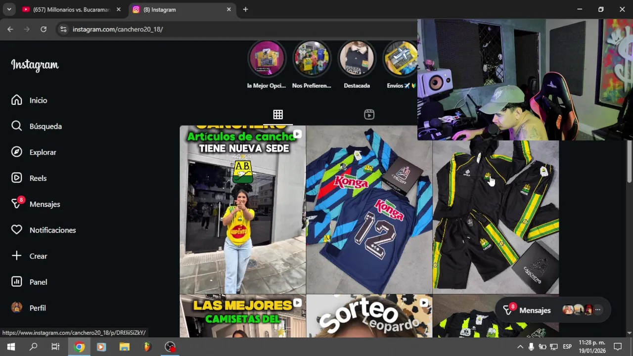
Task: Open the black tracksuit post
Action: pyautogui.click(x=496, y=217)
